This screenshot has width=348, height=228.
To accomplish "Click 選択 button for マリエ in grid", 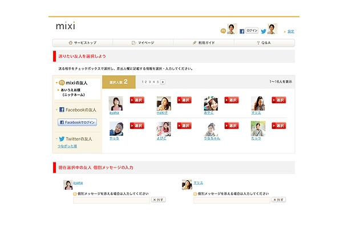I will [x=279, y=100].
